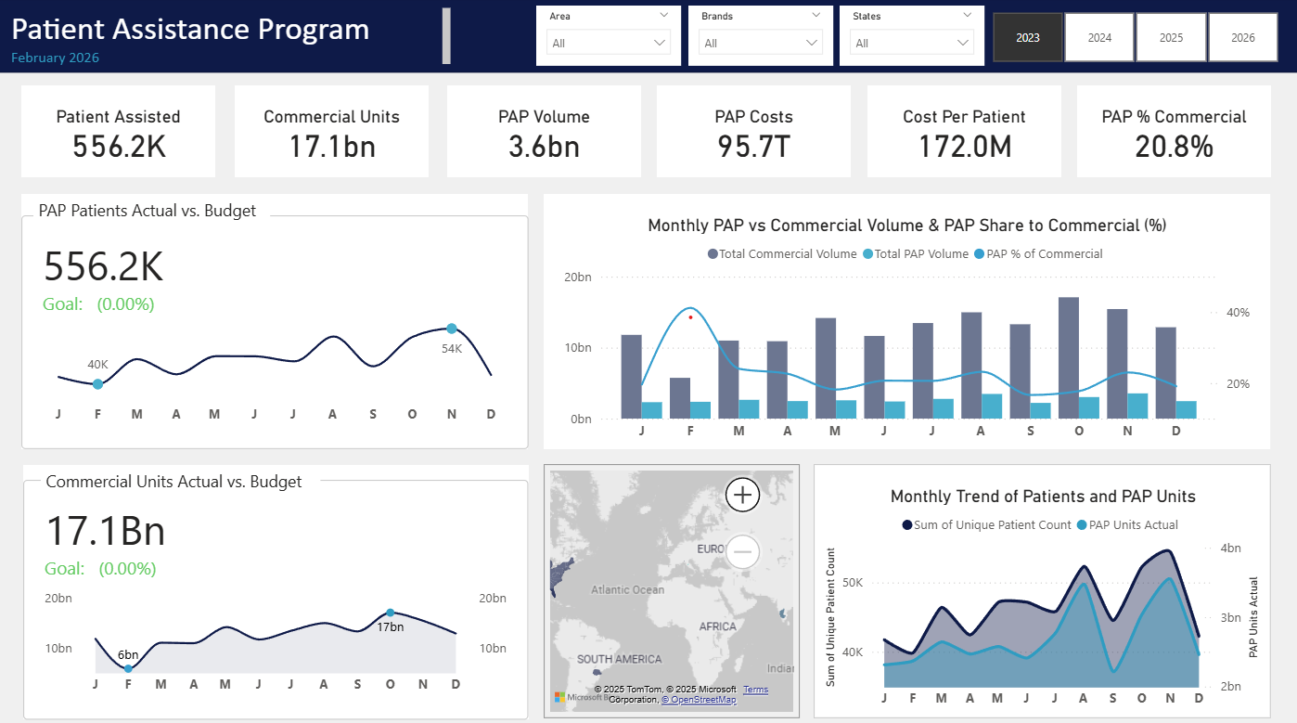Click the PAP Patients Actual vs. Budget heading
The height and width of the screenshot is (723, 1297).
pos(148,211)
